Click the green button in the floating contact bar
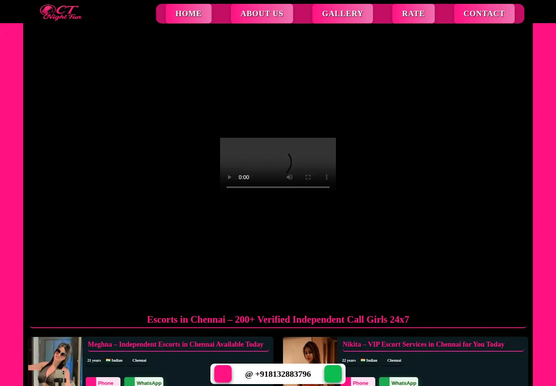 (333, 374)
